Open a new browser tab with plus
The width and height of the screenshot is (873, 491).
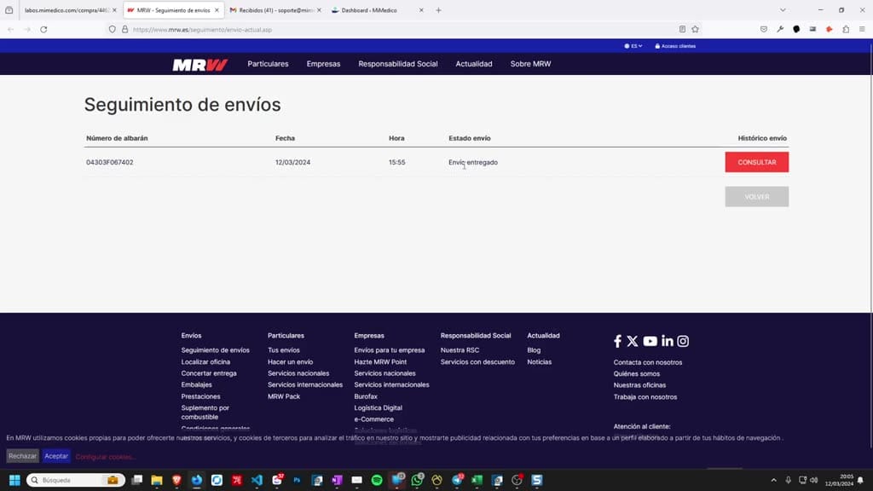[439, 10]
